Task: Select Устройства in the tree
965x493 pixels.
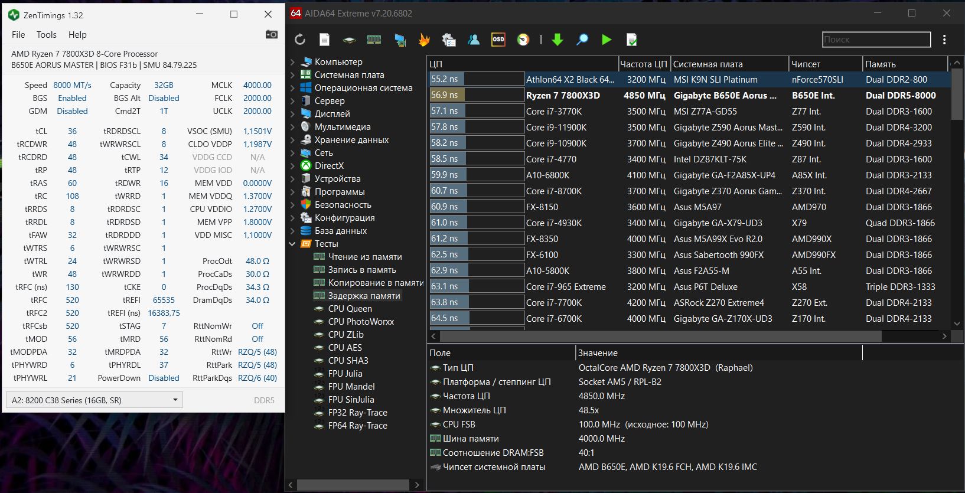Action: click(x=337, y=178)
